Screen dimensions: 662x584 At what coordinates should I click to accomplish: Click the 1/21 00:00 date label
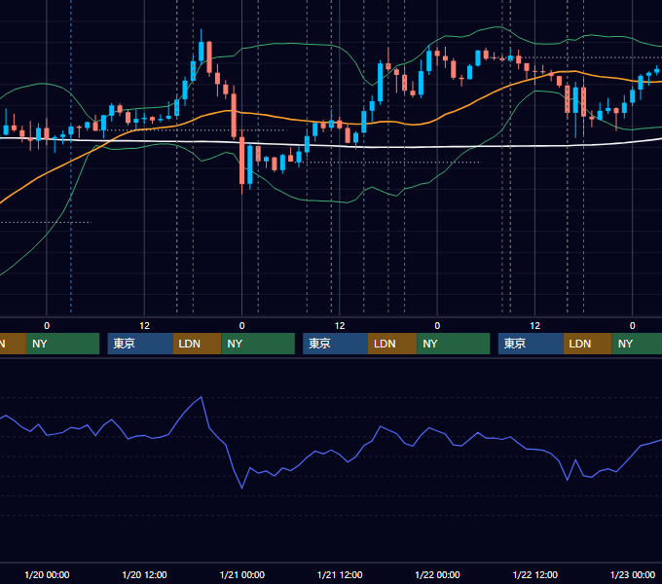coord(241,574)
